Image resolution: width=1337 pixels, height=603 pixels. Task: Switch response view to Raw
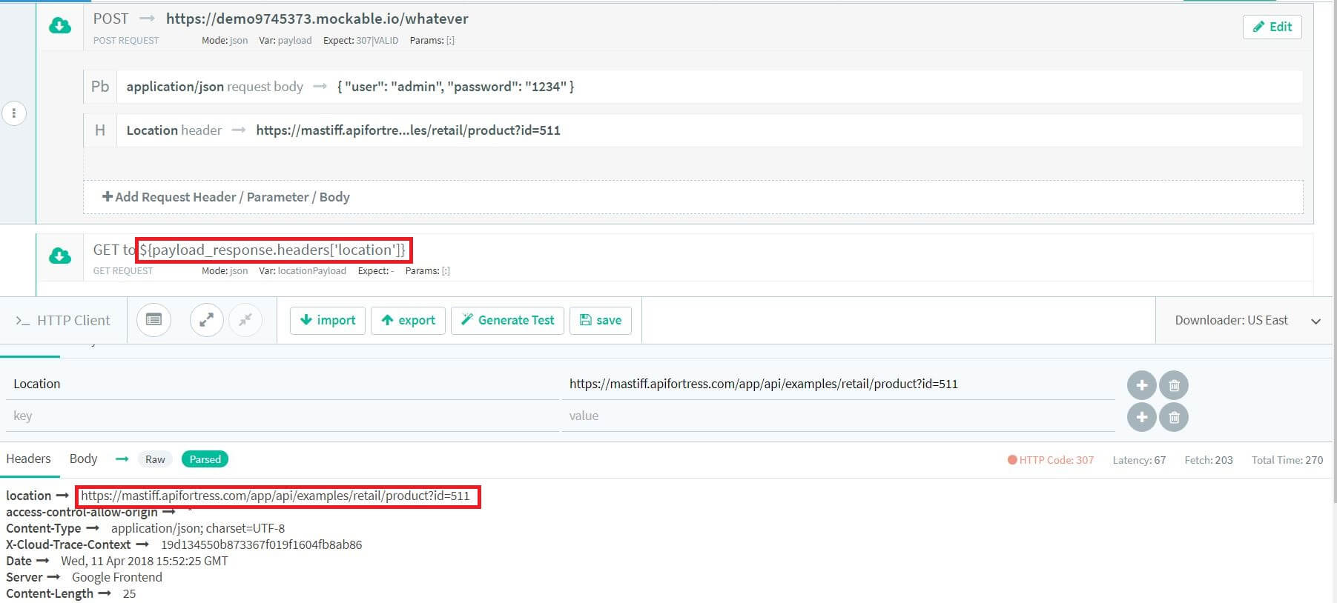tap(155, 459)
